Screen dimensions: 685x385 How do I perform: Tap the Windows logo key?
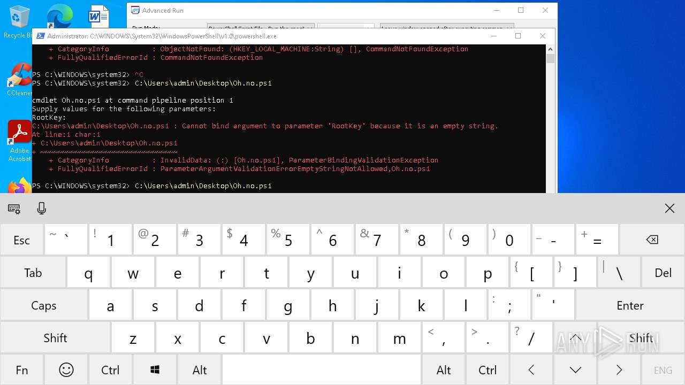(x=155, y=369)
